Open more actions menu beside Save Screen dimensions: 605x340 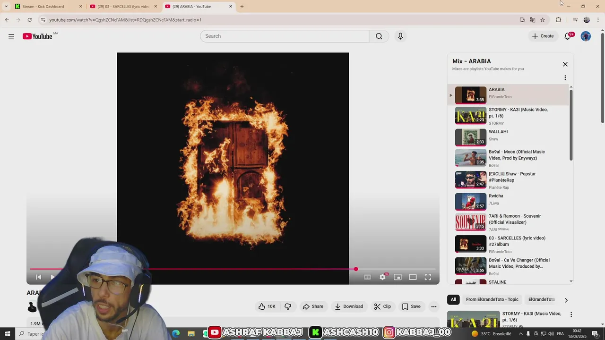click(x=433, y=306)
